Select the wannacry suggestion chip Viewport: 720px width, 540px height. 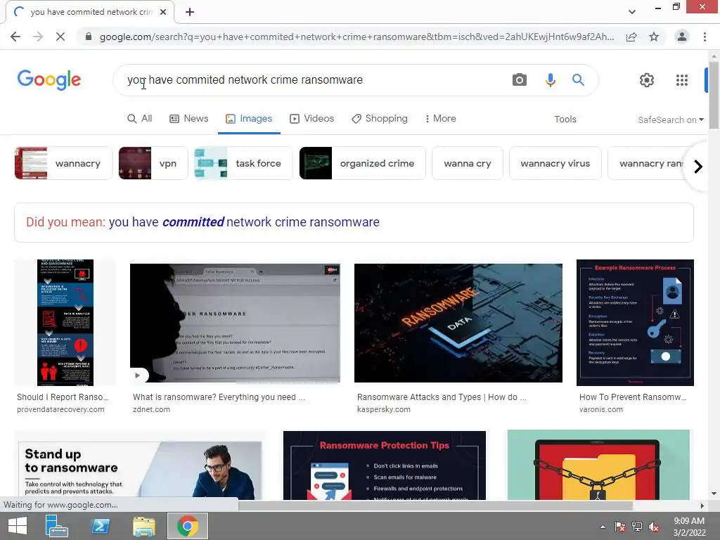(63, 163)
